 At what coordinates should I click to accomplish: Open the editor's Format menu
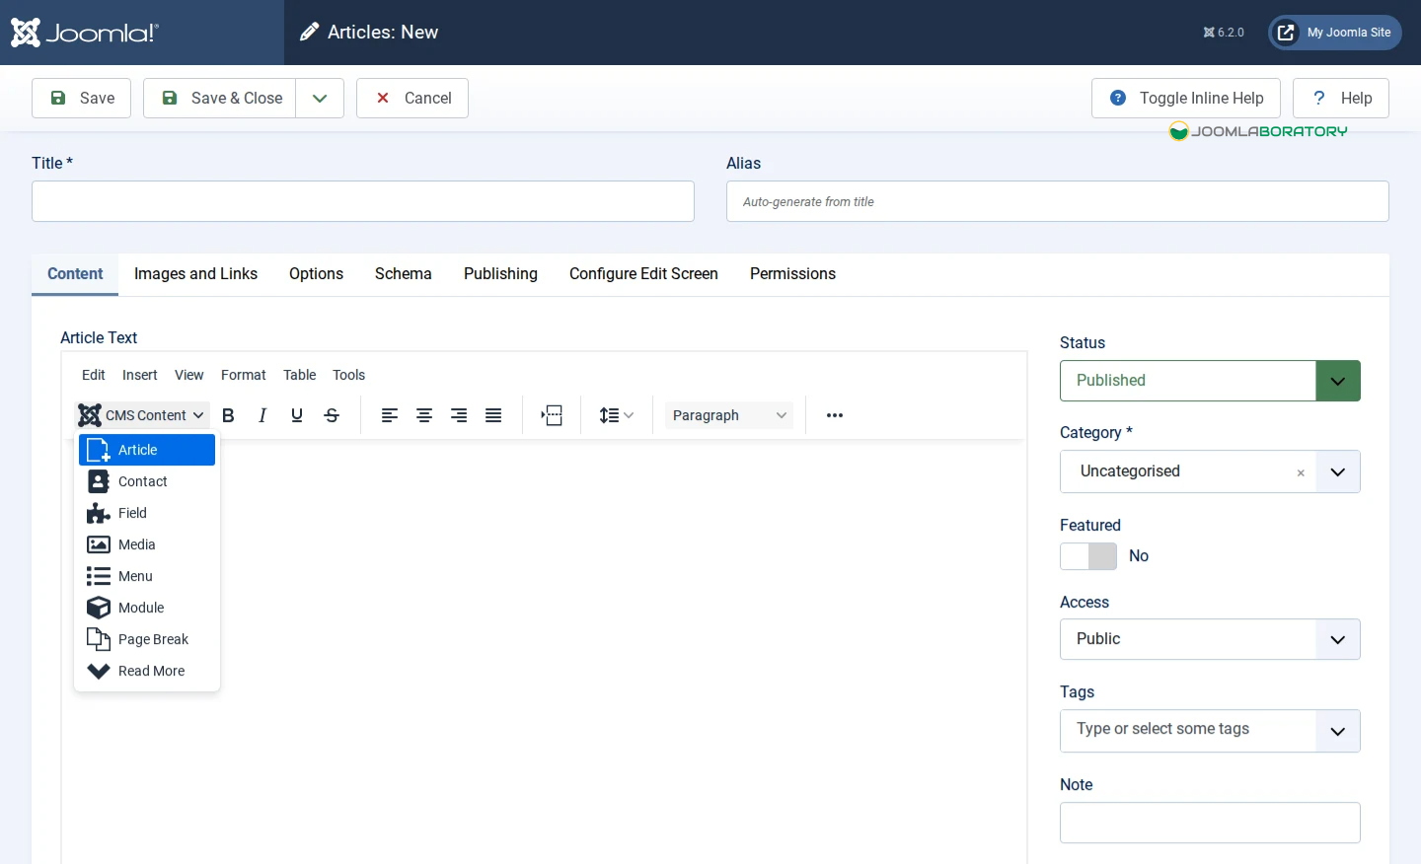pyautogui.click(x=244, y=375)
